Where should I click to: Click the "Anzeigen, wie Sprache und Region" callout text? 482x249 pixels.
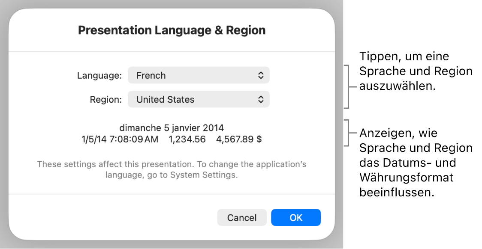click(416, 163)
